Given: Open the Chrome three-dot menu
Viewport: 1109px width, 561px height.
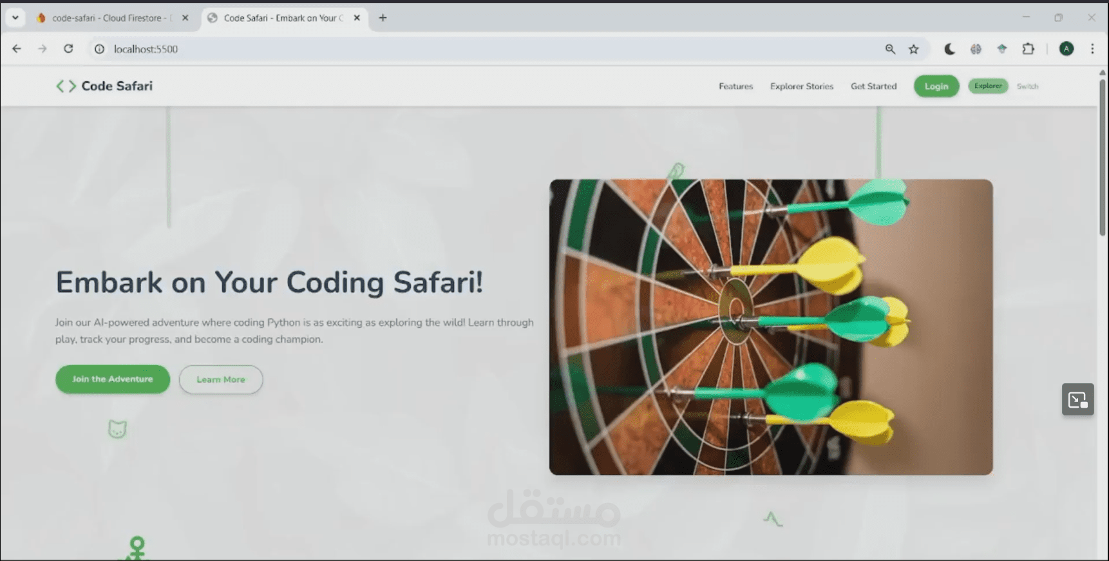Looking at the screenshot, I should pos(1092,49).
